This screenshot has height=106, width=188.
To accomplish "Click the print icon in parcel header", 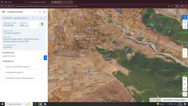I will (x=41, y=18).
